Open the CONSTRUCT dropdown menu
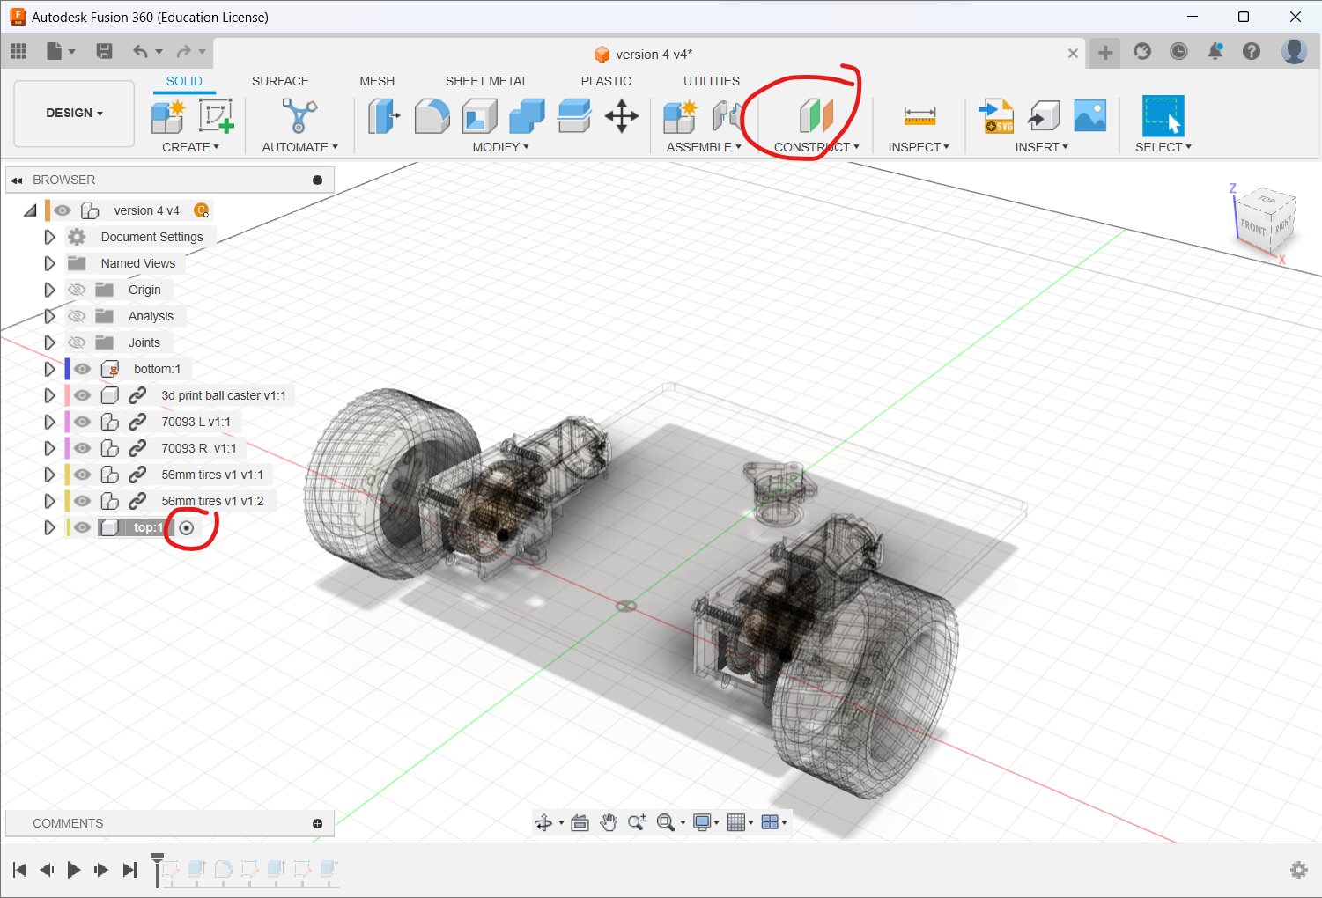Image resolution: width=1322 pixels, height=898 pixels. [816, 147]
